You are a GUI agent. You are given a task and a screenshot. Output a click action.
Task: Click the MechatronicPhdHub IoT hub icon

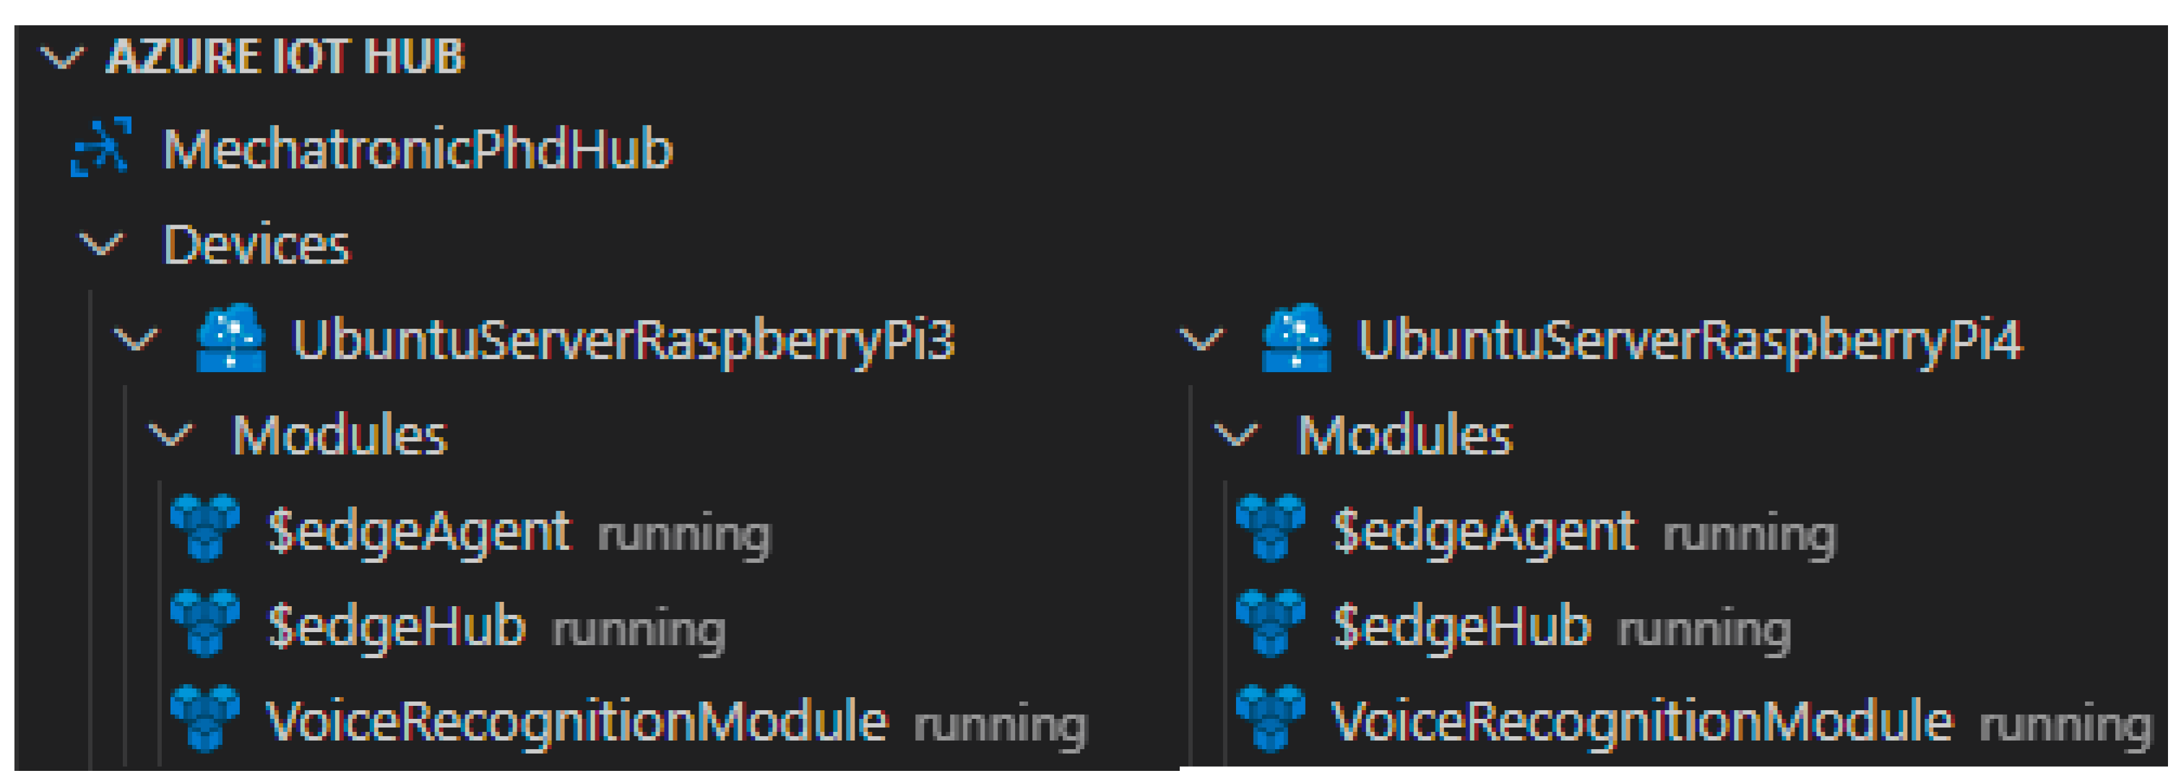pyautogui.click(x=102, y=147)
